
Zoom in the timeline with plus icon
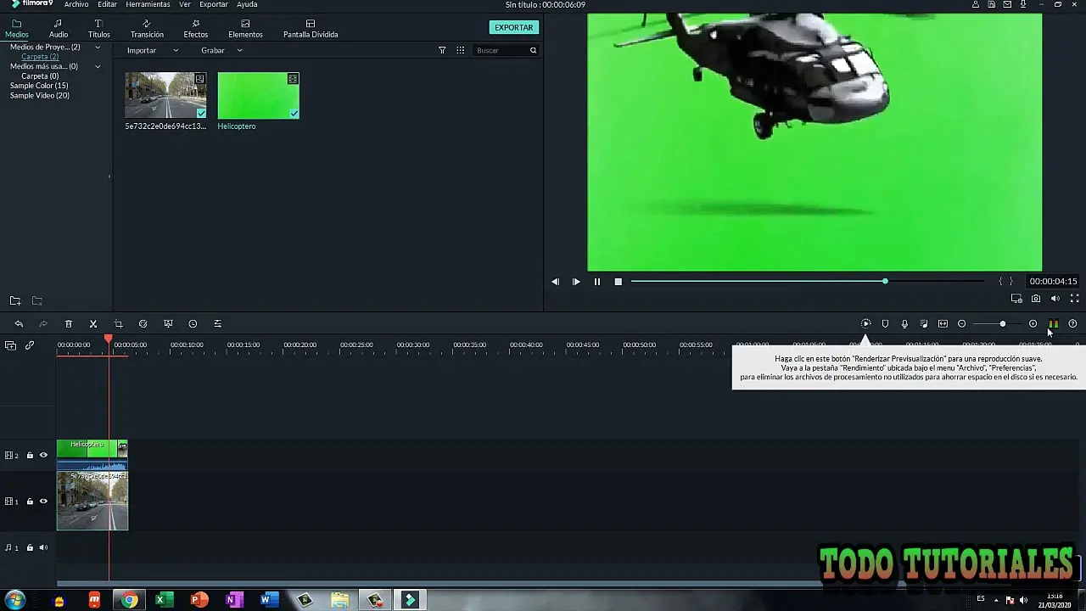(1033, 324)
